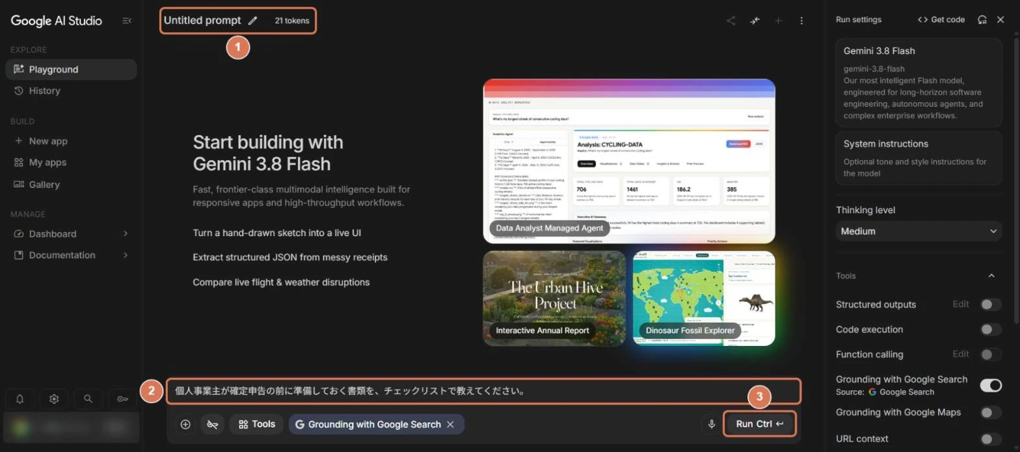Image resolution: width=1020 pixels, height=452 pixels.
Task: Open the API key icon
Action: click(122, 399)
